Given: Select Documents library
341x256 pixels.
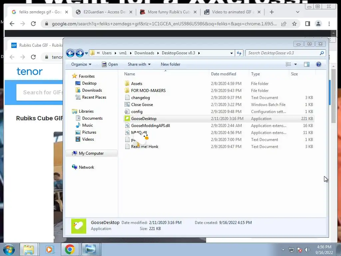Looking at the screenshot, I should (92, 118).
